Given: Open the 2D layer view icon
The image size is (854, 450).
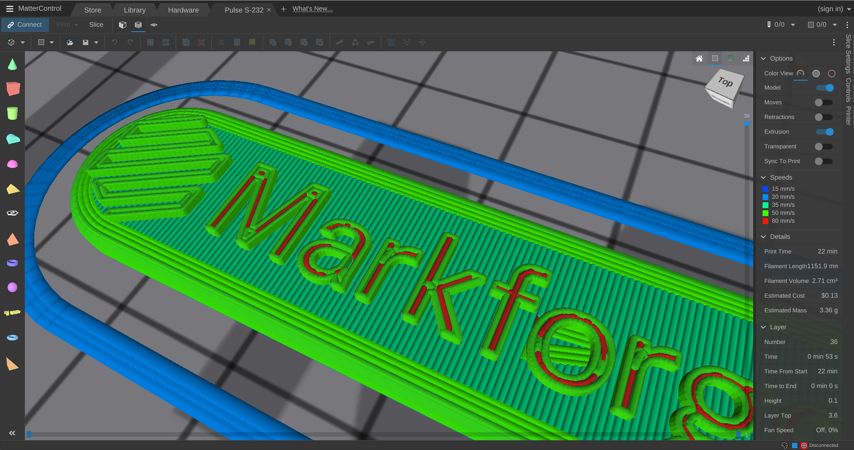Looking at the screenshot, I should pyautogui.click(x=154, y=25).
